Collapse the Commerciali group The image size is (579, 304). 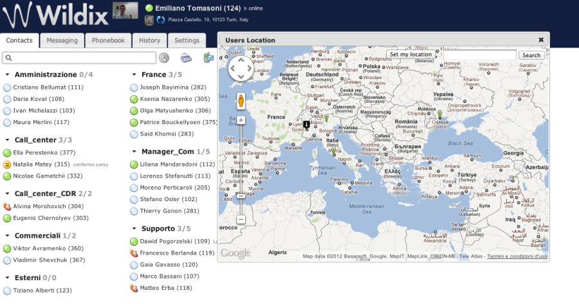pos(7,235)
